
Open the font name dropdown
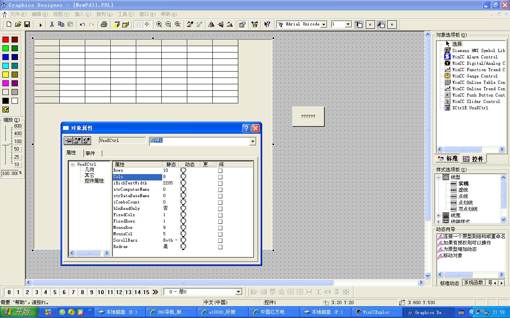324,24
